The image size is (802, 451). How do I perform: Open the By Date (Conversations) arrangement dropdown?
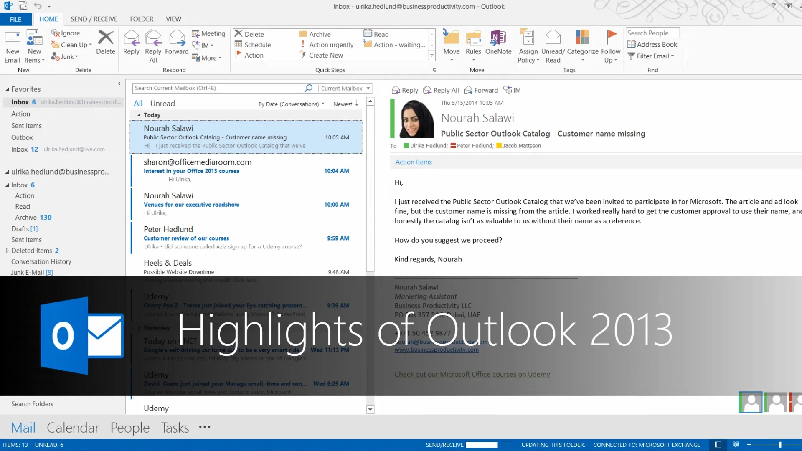[x=291, y=104]
